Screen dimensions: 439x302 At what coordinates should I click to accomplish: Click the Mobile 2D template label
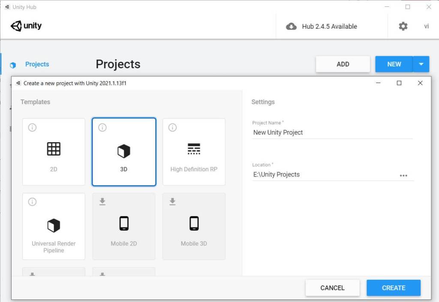pos(124,244)
